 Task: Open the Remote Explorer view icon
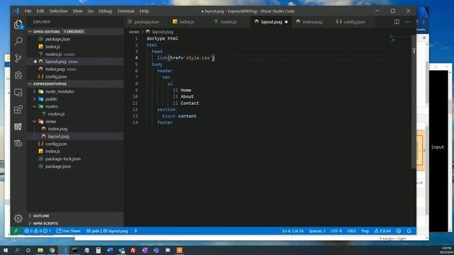coord(18,93)
